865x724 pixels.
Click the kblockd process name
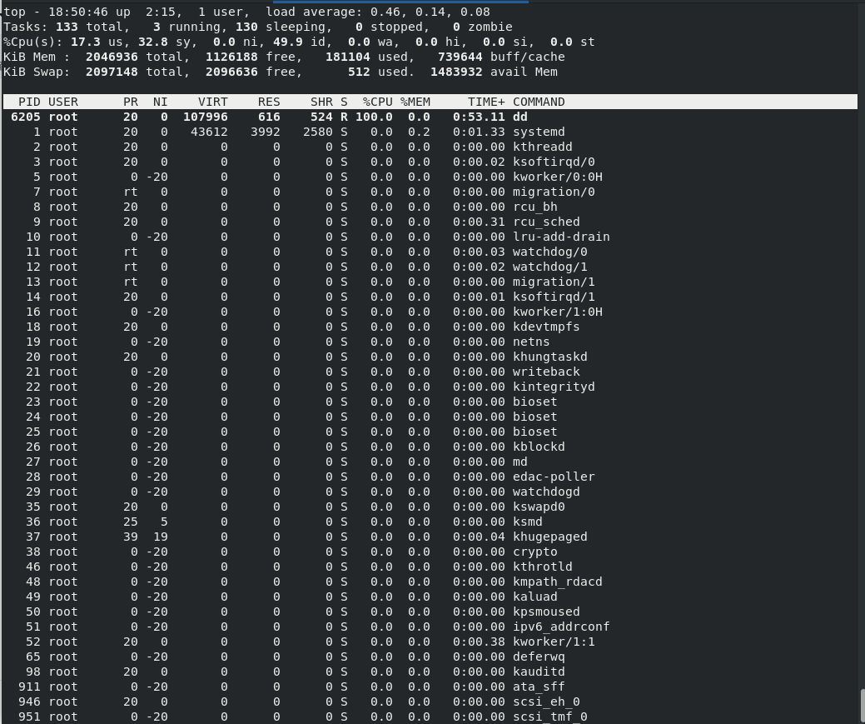tap(539, 447)
